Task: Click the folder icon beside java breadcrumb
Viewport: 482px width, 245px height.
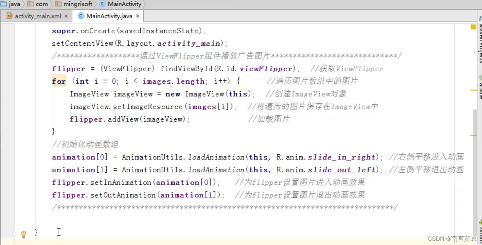Action: (x=4, y=4)
